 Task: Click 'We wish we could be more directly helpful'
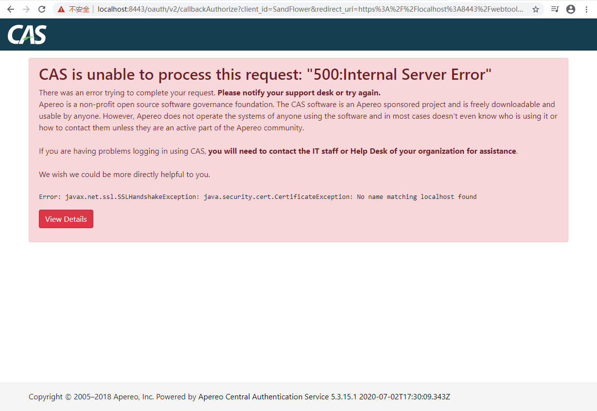[124, 175]
